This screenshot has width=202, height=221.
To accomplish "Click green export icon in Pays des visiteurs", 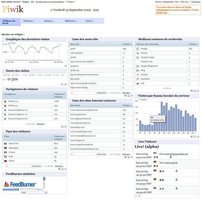I will (59, 169).
